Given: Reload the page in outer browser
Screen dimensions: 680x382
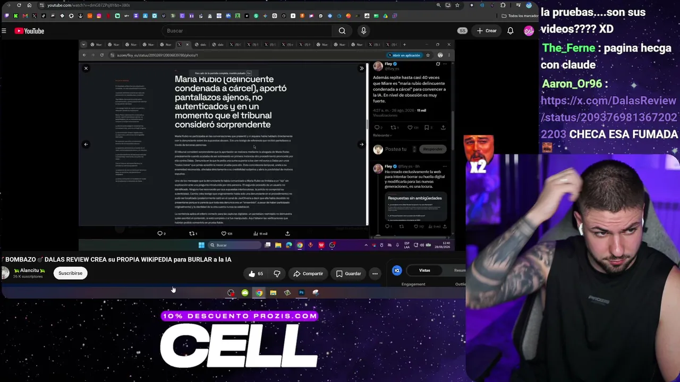Looking at the screenshot, I should point(19,5).
